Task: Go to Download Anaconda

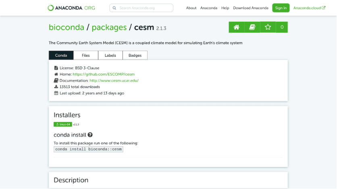Action: coord(251,8)
